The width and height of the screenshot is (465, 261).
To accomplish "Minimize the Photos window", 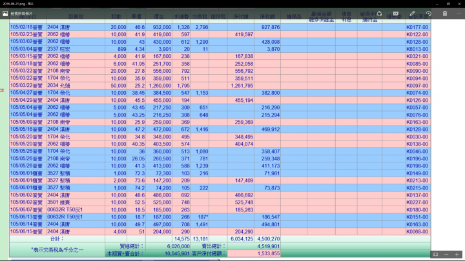I will click(437, 4).
